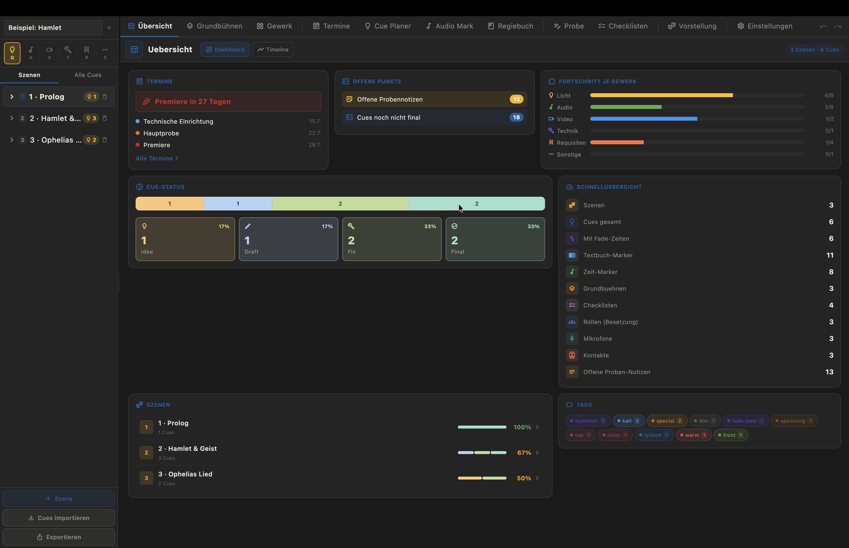The width and height of the screenshot is (849, 548).
Task: Switch to the Timeline view toggle
Action: [x=273, y=49]
